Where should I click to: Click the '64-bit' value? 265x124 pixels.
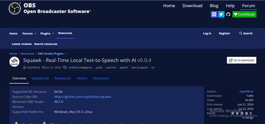58,92
